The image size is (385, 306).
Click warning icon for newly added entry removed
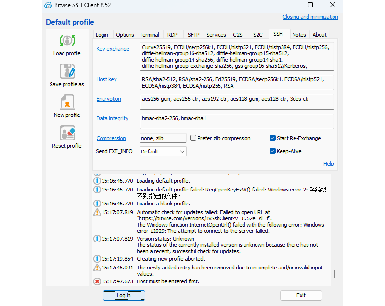(97, 268)
